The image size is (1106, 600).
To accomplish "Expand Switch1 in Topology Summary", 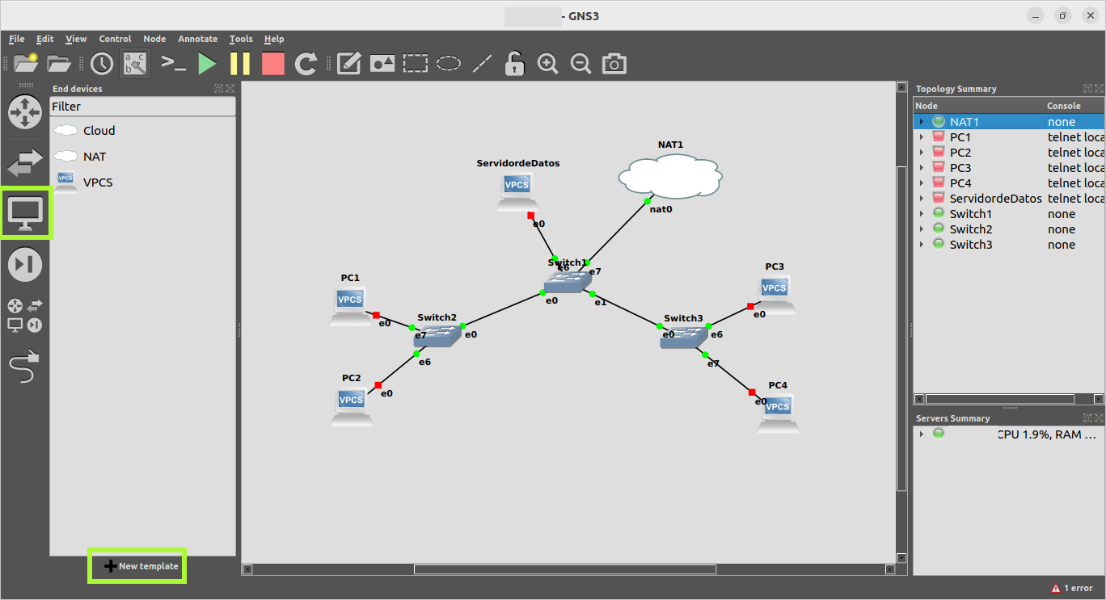I will pos(921,214).
